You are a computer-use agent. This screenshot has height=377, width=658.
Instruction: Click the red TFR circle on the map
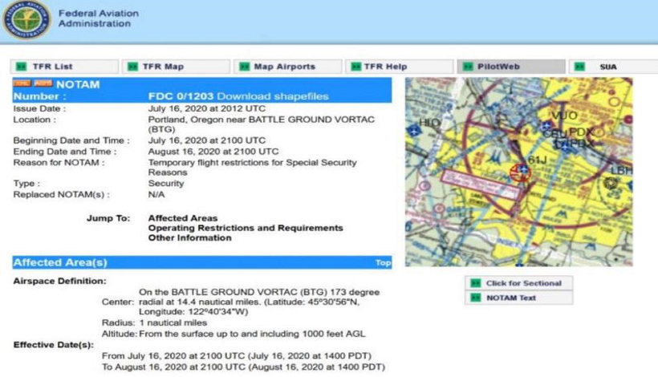pos(520,171)
